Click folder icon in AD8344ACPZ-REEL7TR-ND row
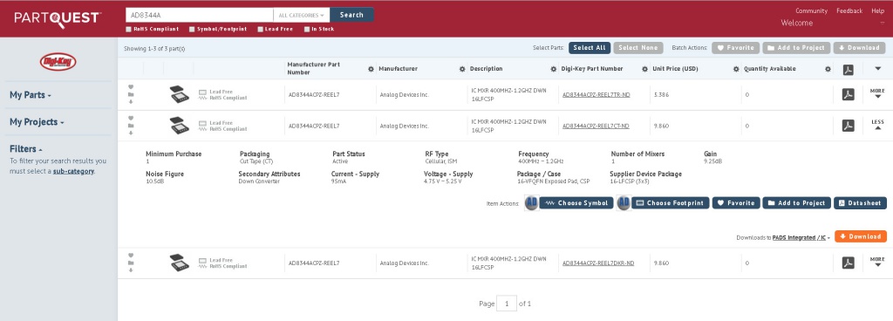Screen dimensions: 893x321 (131, 94)
